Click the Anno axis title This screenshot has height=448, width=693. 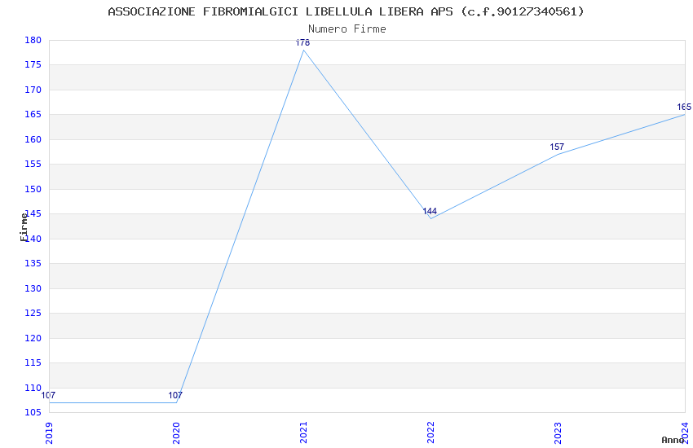point(673,440)
